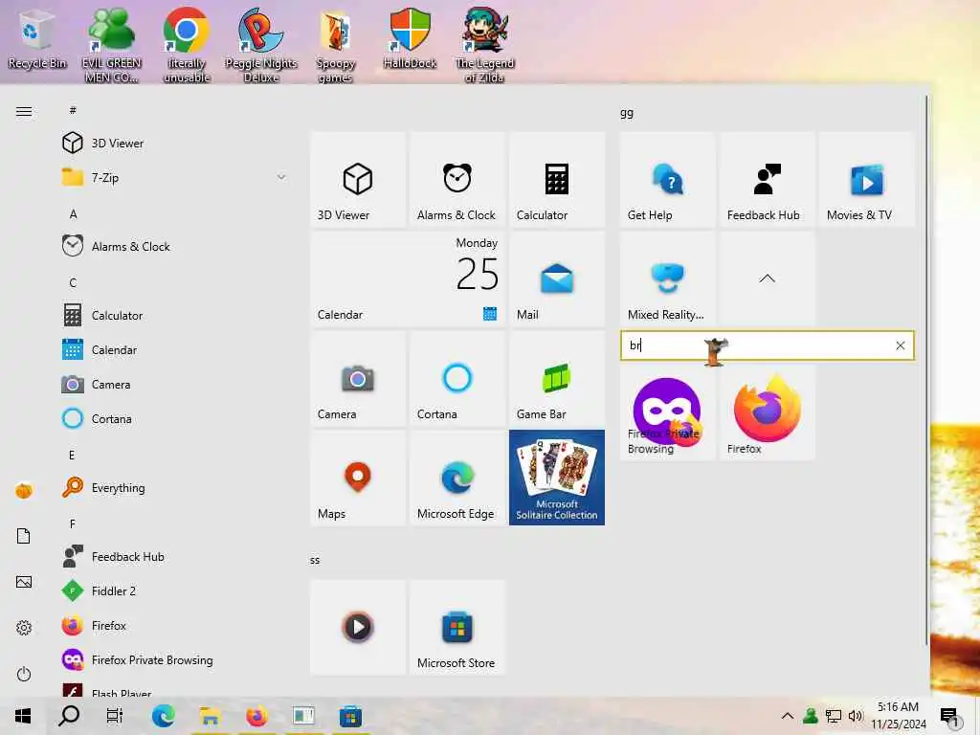Open the Feedback Hub tile
980x735 pixels.
pos(767,179)
